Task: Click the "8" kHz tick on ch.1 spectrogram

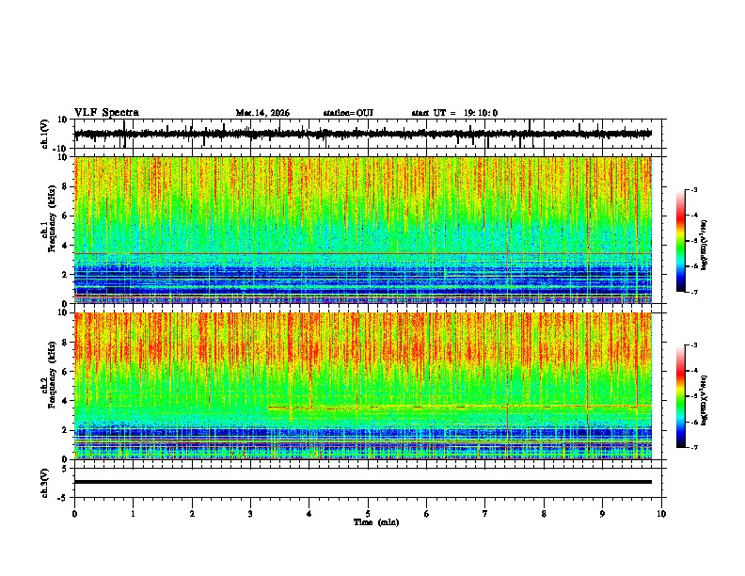Action: coord(66,186)
